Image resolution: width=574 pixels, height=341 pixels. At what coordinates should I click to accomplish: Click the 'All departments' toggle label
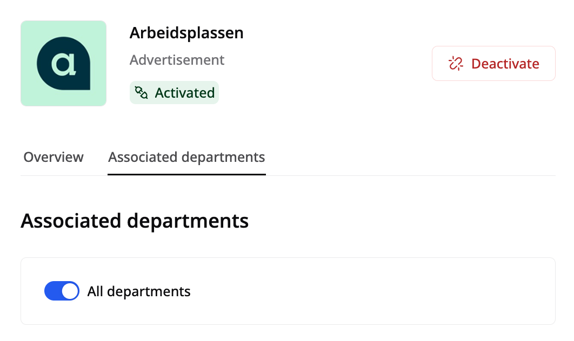click(139, 292)
